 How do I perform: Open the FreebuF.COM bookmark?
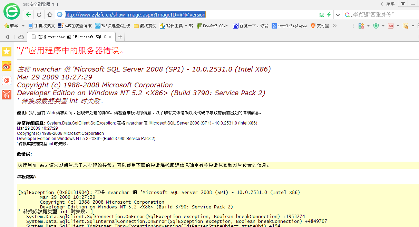[212, 26]
